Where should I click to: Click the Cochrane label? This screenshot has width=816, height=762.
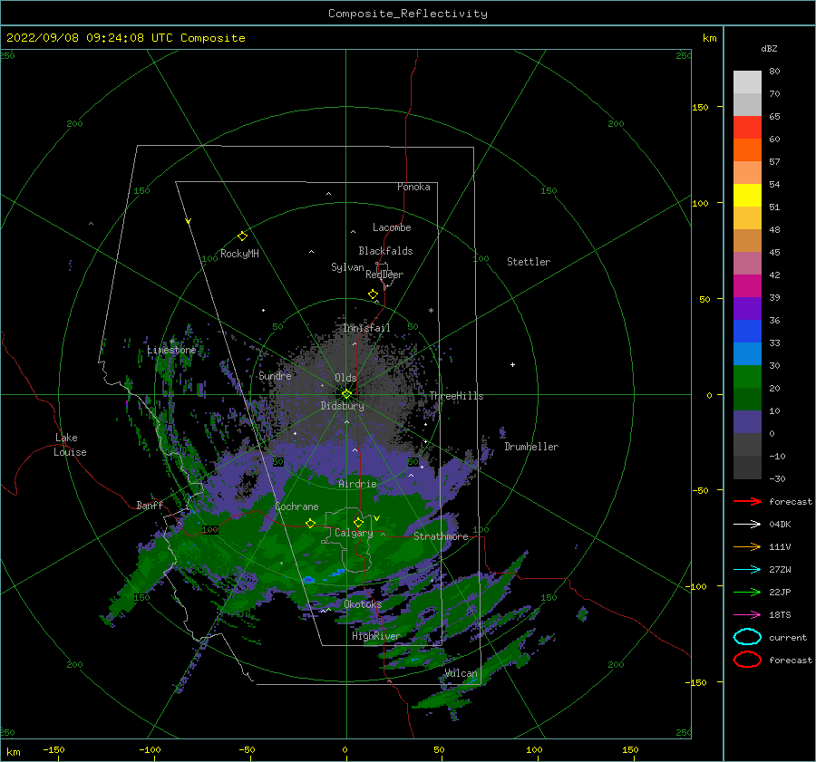[x=296, y=506]
